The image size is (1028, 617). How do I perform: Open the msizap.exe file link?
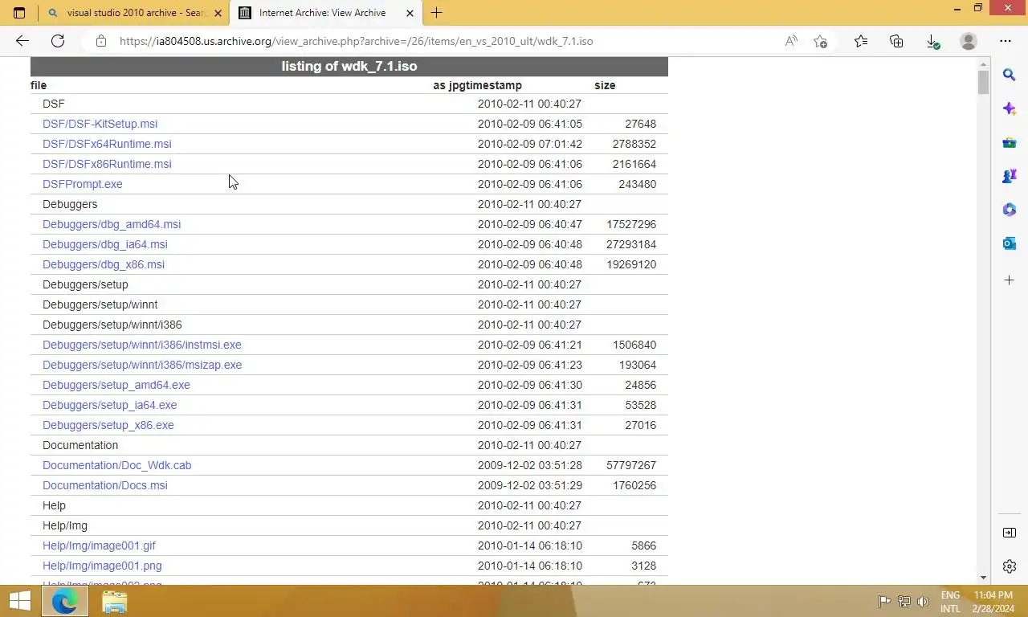tap(142, 365)
